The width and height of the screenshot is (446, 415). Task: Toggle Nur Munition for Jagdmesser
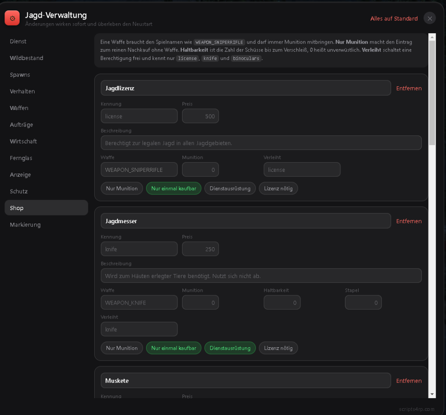pyautogui.click(x=122, y=348)
